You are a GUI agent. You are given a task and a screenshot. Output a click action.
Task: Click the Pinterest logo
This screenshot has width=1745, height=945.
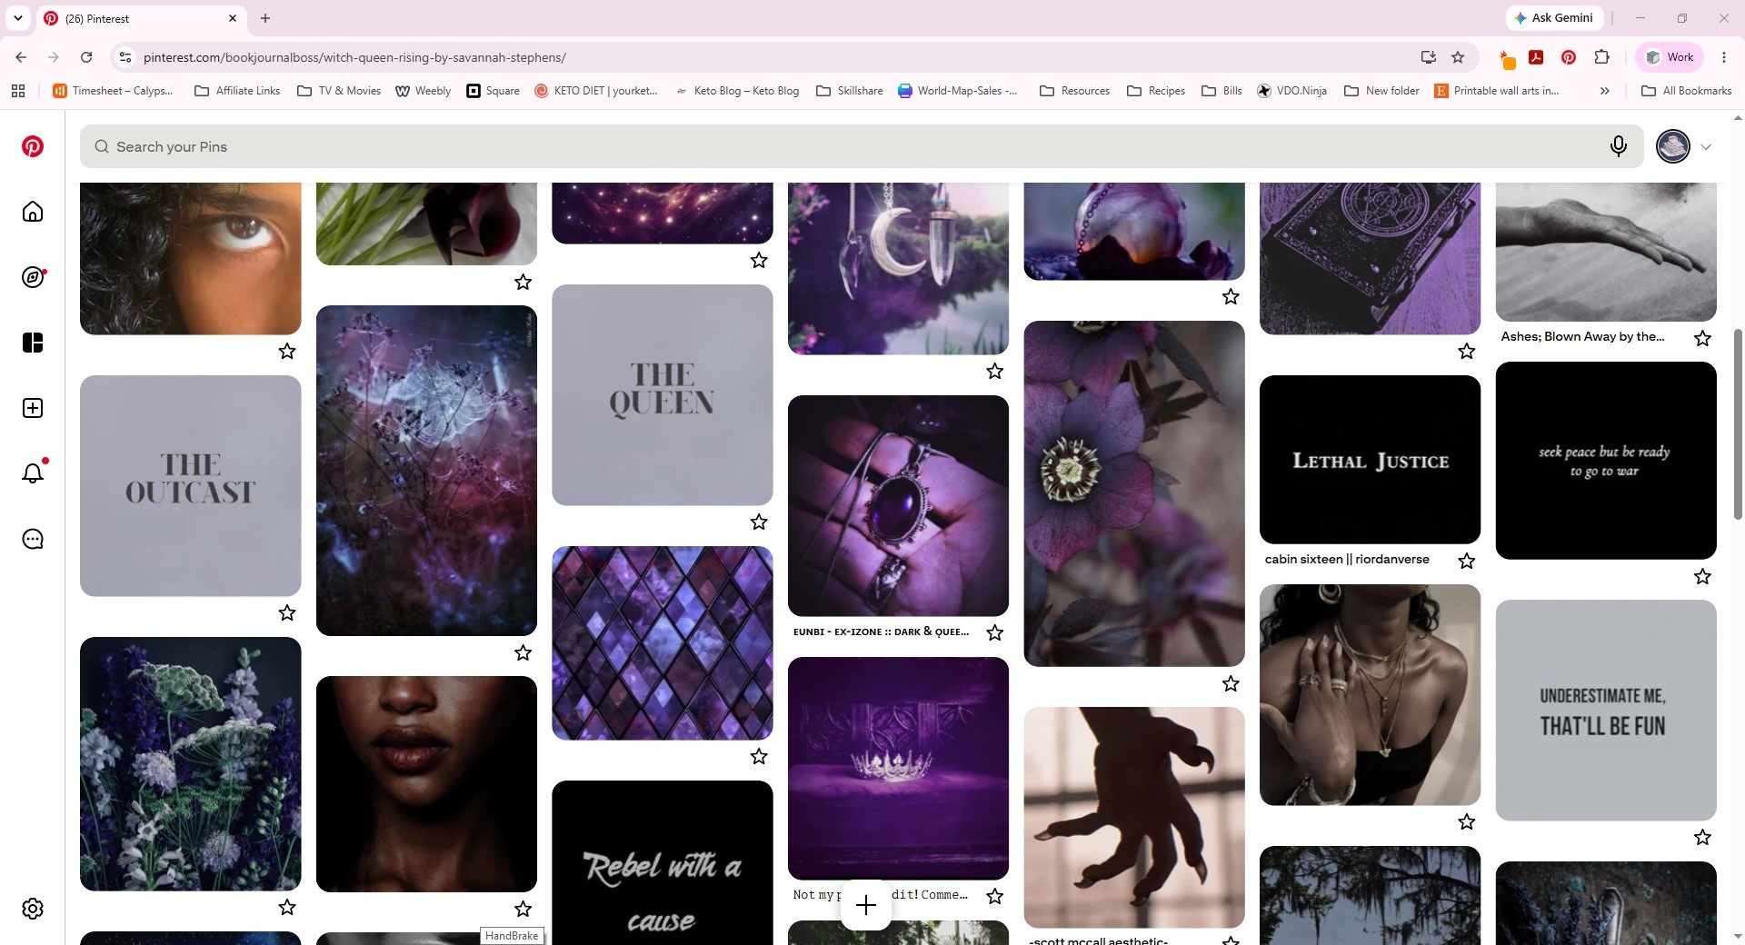33,146
